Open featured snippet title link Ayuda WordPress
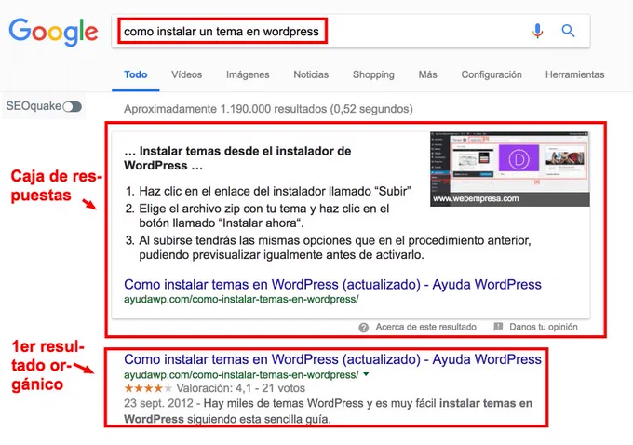This screenshot has width=633, height=445. click(332, 284)
